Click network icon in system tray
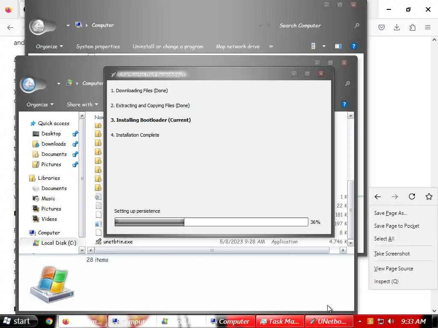 tap(380, 321)
